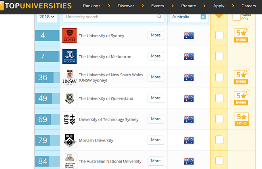This screenshot has height=169, width=262.
Task: Tick compare checkbox for University of Queensland
Action: pyautogui.click(x=219, y=98)
